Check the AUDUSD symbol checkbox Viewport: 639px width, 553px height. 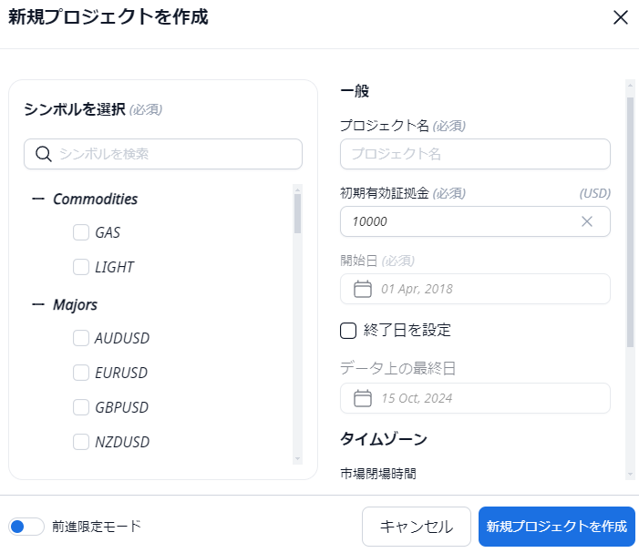coord(81,338)
